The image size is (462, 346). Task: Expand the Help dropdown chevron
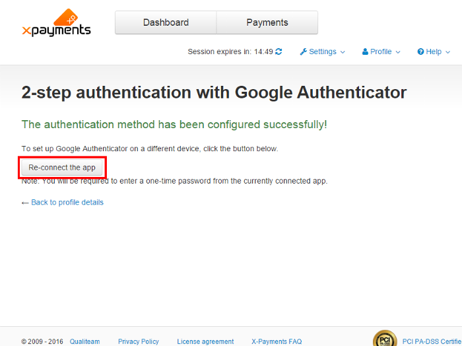448,52
